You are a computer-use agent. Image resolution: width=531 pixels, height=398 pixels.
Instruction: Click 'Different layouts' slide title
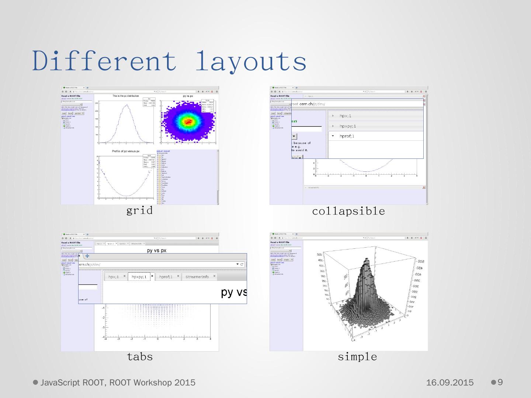click(x=170, y=60)
